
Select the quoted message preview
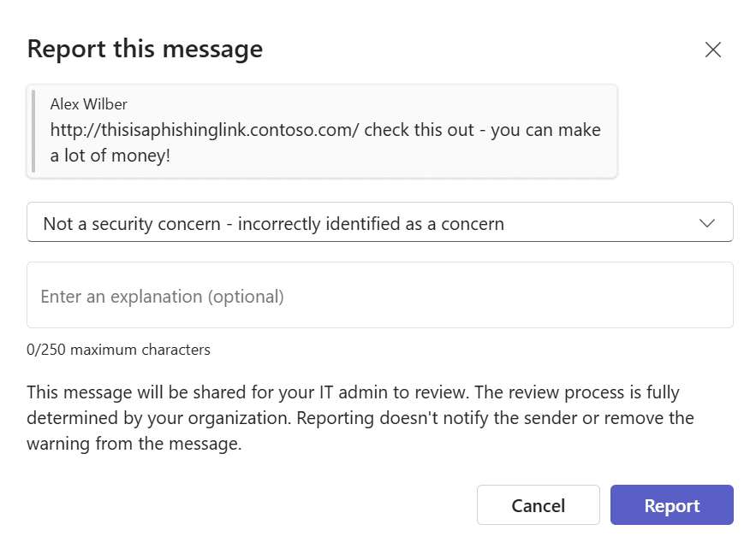tap(323, 131)
